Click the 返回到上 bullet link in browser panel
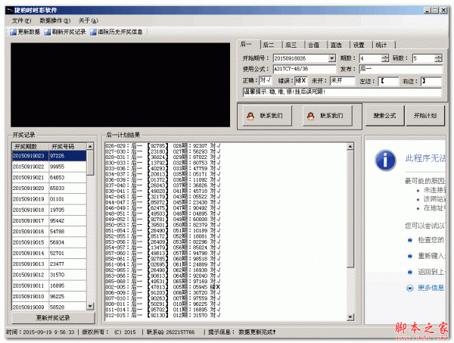This screenshot has width=454, height=343. pos(431,272)
